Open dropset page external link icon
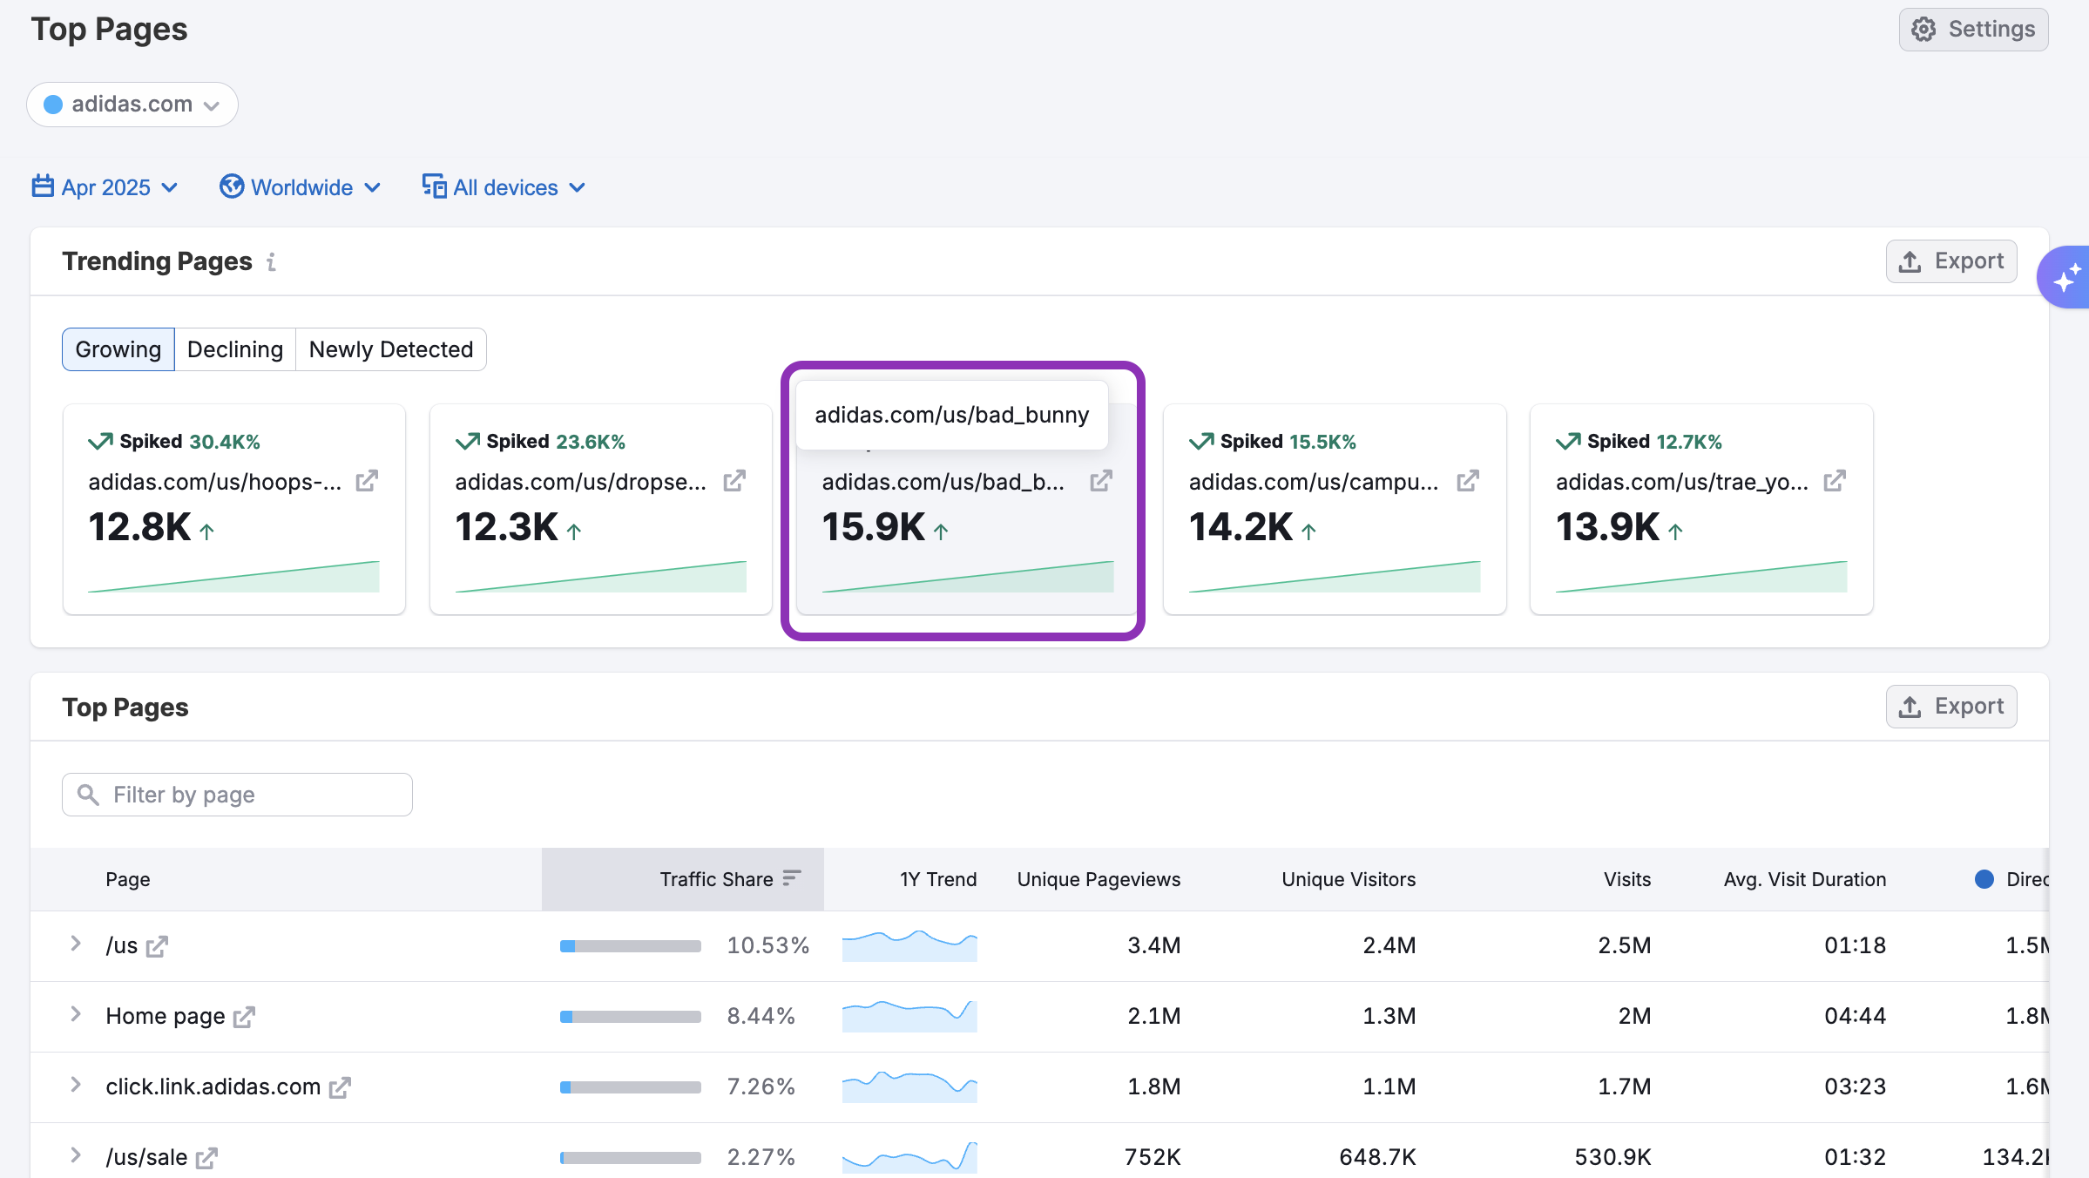The width and height of the screenshot is (2089, 1178). point(734,481)
